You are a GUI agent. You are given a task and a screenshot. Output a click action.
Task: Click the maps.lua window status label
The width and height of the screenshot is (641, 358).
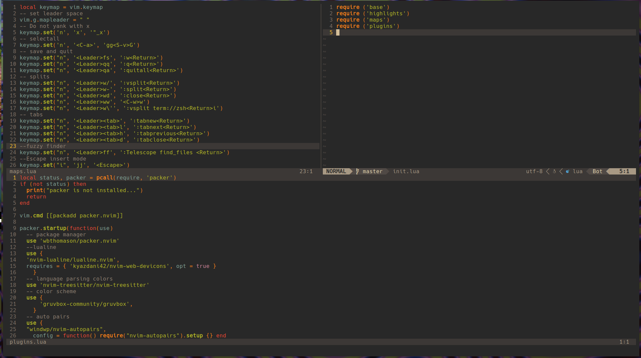click(x=23, y=172)
